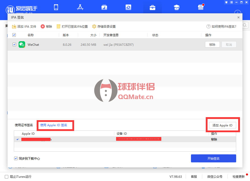Screen dimensions: 250x181
Task: Open the backup drawer icon with notification
Action: tap(201, 7)
